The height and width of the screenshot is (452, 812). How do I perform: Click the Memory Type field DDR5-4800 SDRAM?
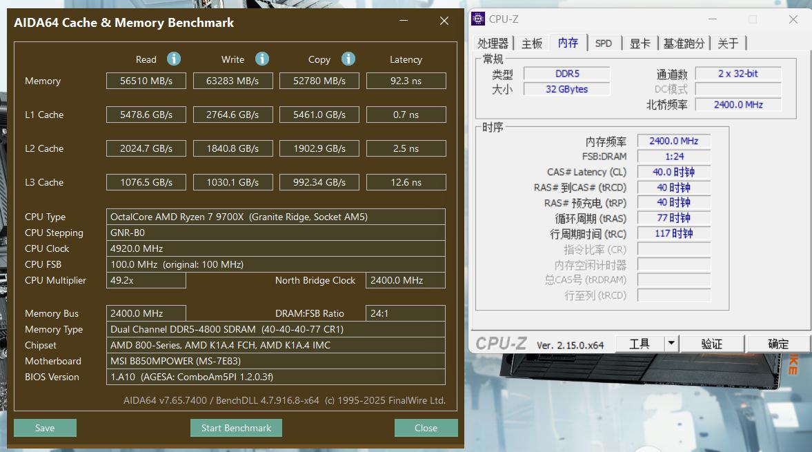pyautogui.click(x=275, y=329)
